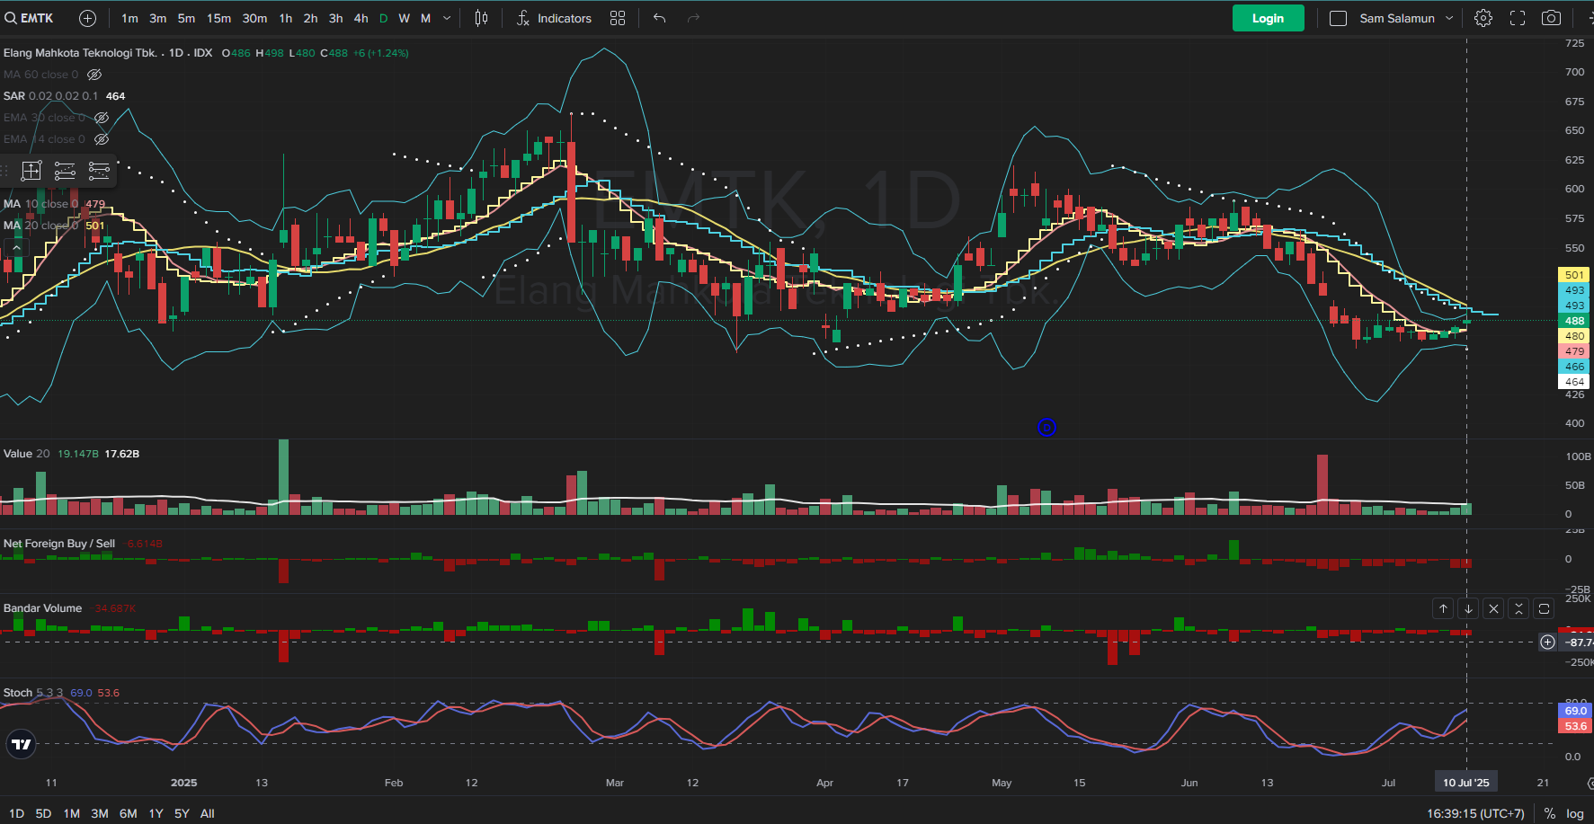The height and width of the screenshot is (824, 1594).
Task: Select the axis crosshair measure tool
Action: pos(31,171)
